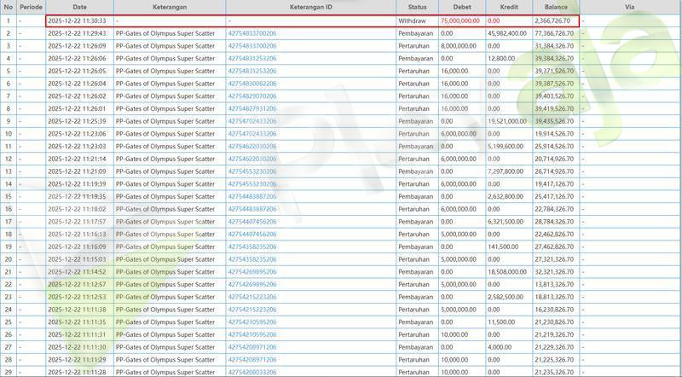Click the Keterangan ID column header
The height and width of the screenshot is (377, 682).
pyautogui.click(x=310, y=7)
